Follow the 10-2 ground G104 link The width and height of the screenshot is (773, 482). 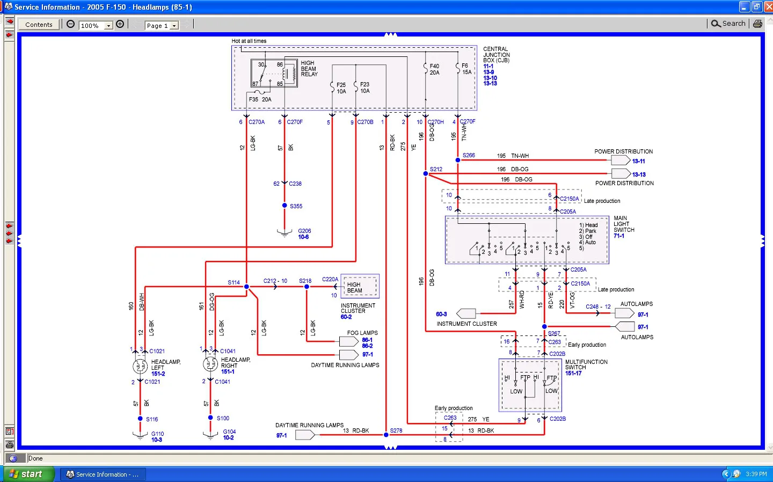(x=228, y=437)
